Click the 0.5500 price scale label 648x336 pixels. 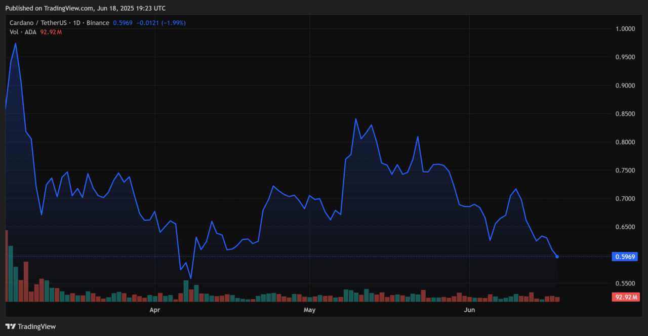[x=624, y=284]
